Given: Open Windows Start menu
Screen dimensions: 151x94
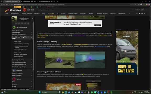Looking at the screenshot, I should point(40,92).
